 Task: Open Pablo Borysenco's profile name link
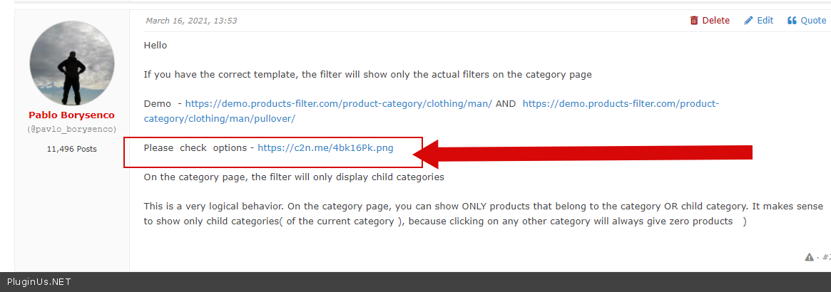click(x=71, y=115)
